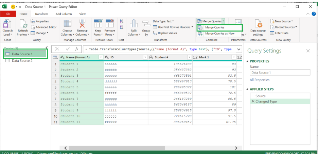Click the Excel icon in the title bar
The height and width of the screenshot is (154, 318).
pyautogui.click(x=4, y=7)
